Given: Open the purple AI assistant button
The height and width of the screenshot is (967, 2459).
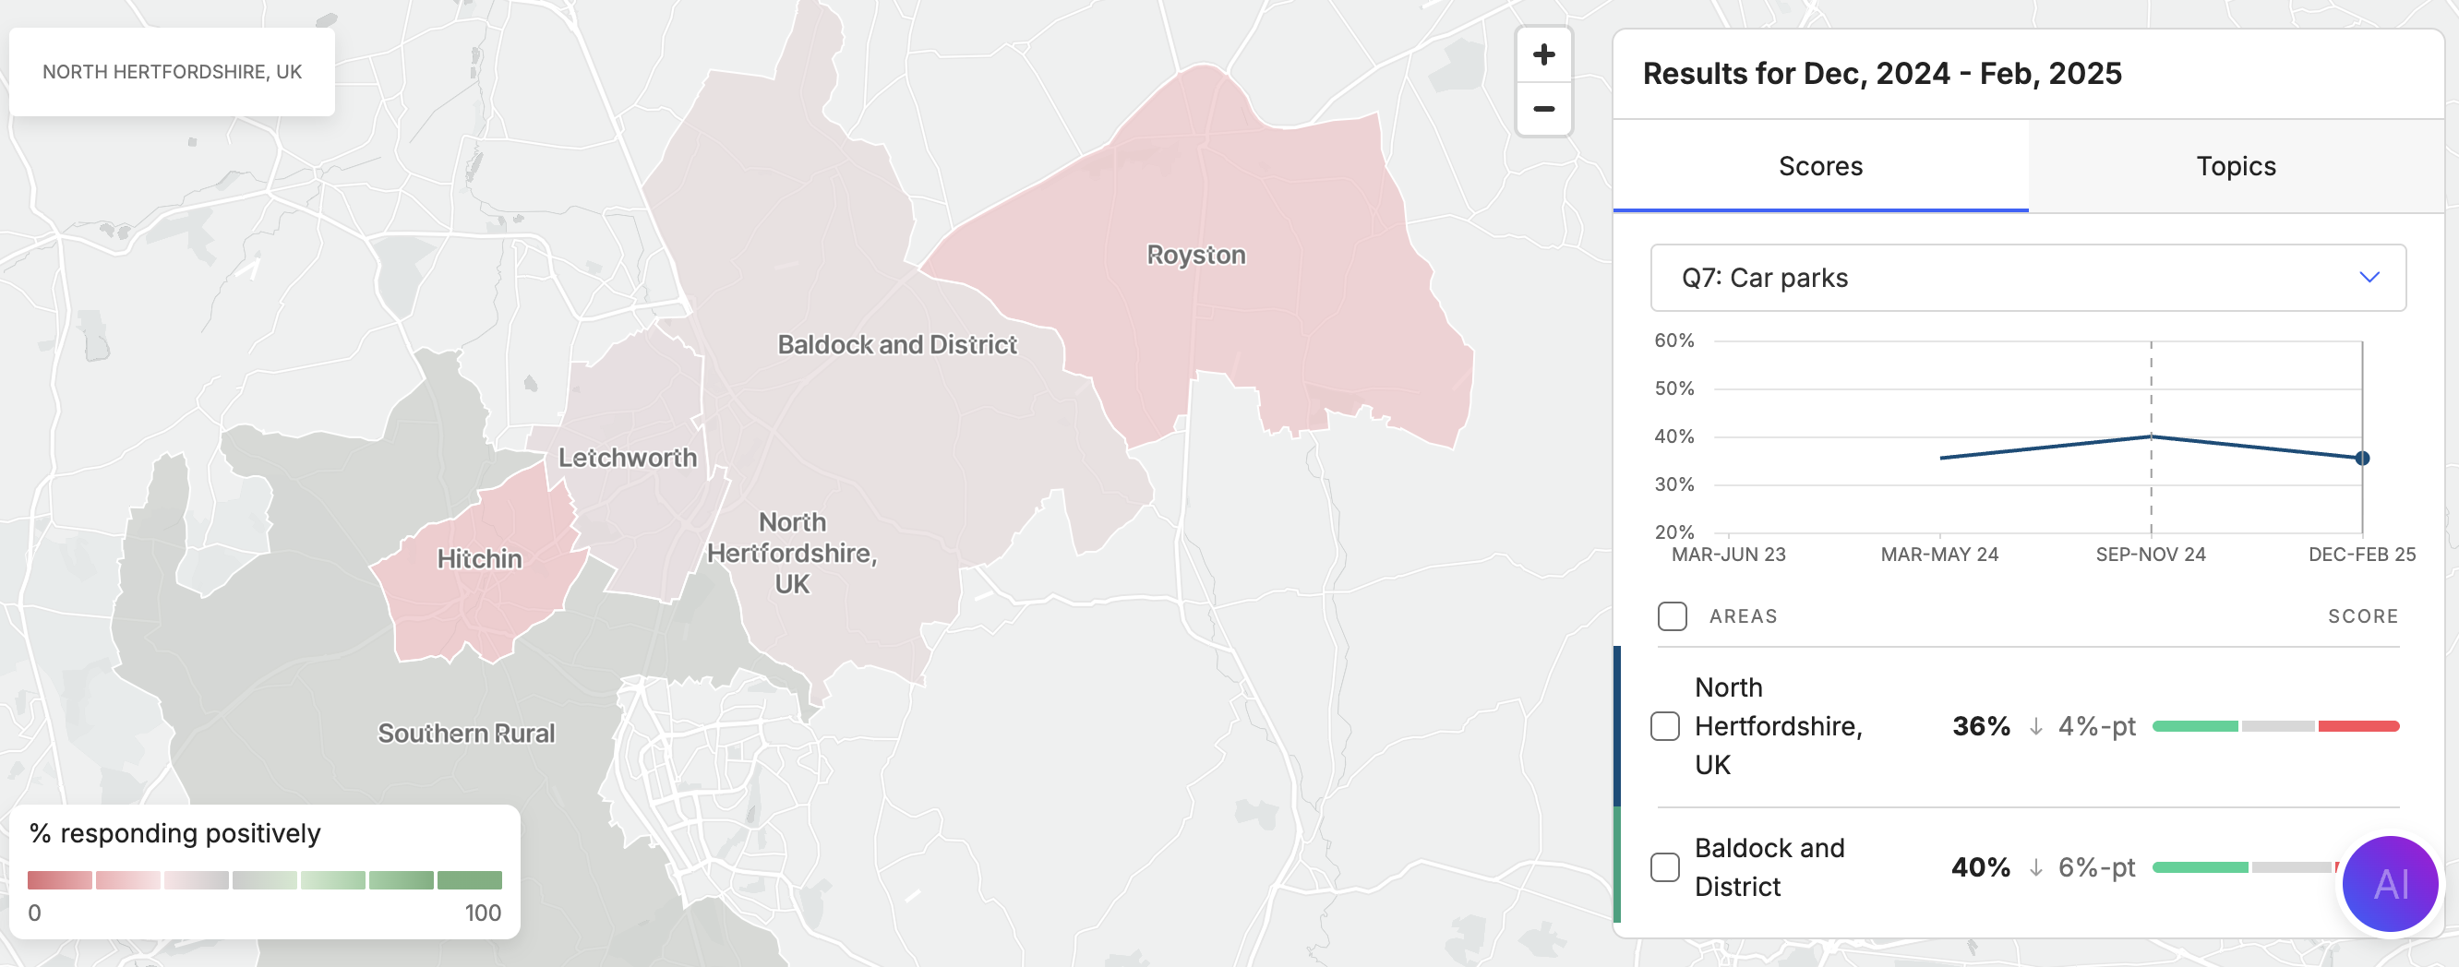Looking at the screenshot, I should pos(2390,883).
